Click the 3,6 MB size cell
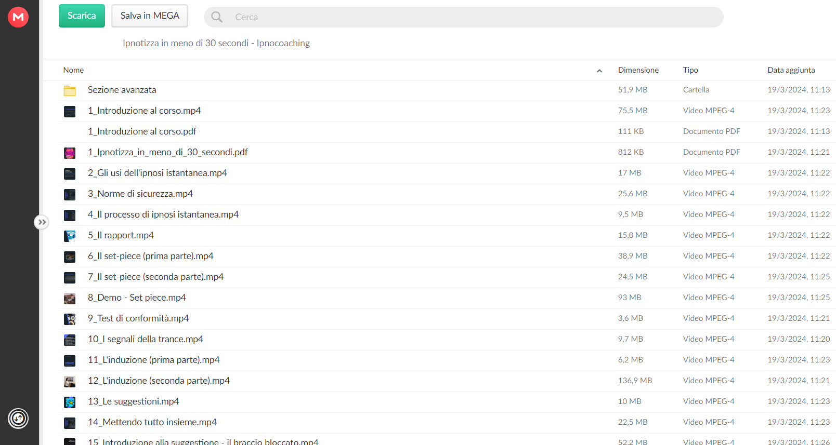This screenshot has height=445, width=836. [631, 318]
